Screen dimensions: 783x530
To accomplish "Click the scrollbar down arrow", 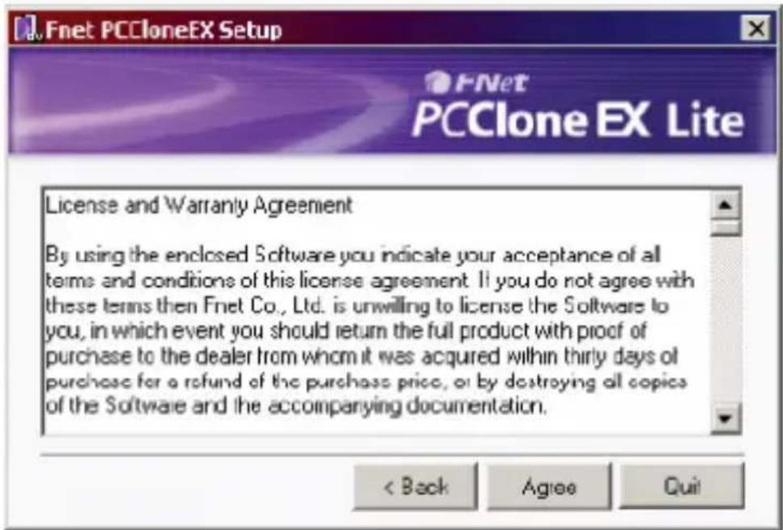I will coord(726,418).
